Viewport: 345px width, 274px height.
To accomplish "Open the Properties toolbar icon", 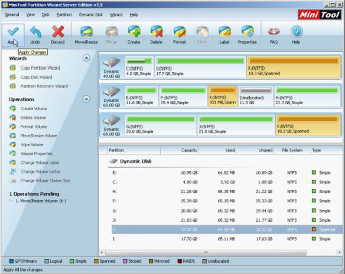I will click(x=247, y=36).
